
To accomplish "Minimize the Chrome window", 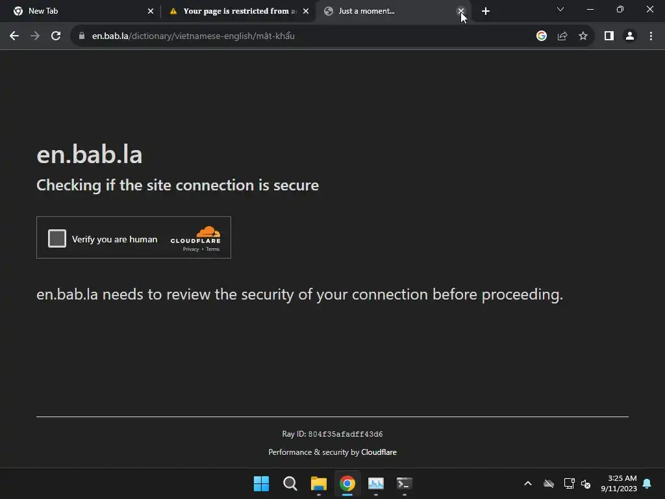I will pos(590,9).
